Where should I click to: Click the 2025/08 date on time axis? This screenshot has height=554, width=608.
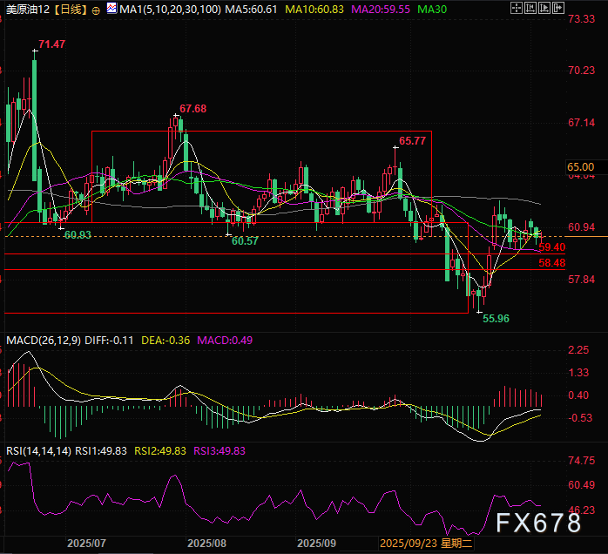(x=207, y=542)
